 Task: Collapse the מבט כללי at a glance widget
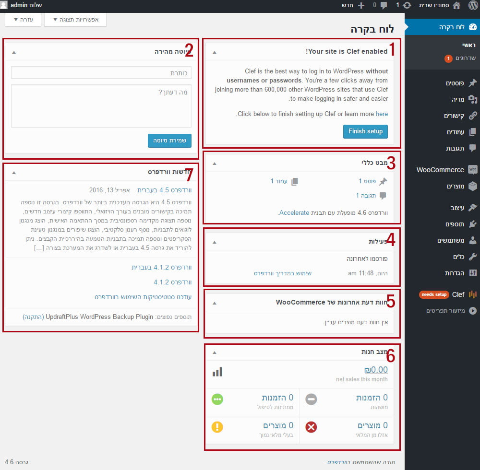pyautogui.click(x=214, y=164)
